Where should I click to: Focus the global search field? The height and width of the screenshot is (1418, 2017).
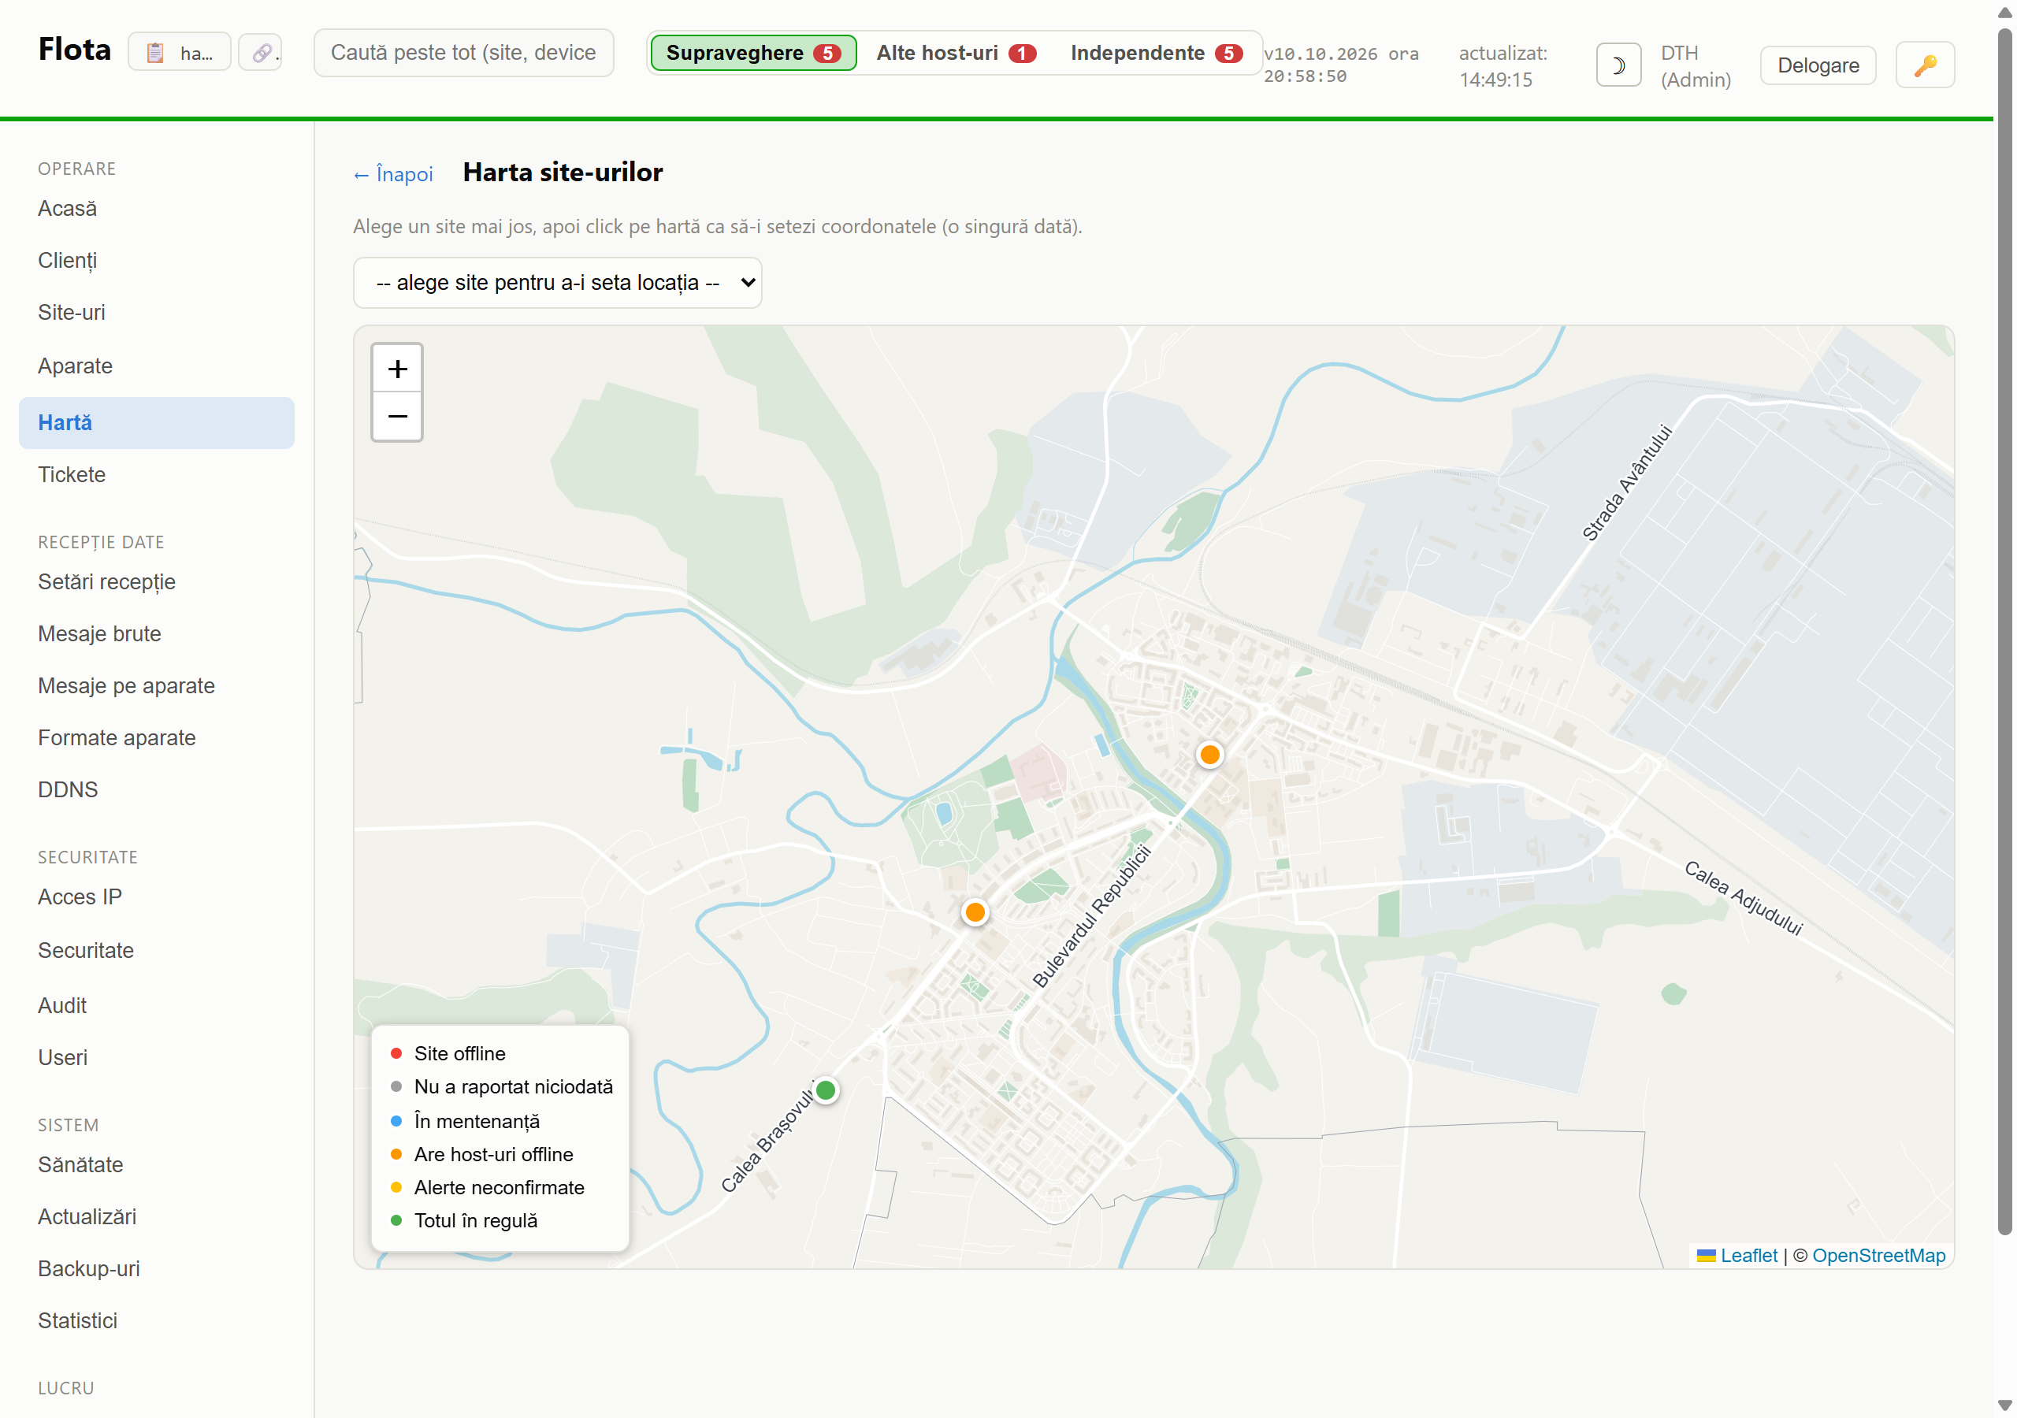[464, 53]
